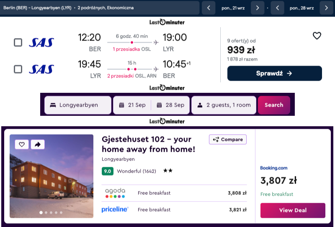
Task: Open the 2 guests, 1 room selector
Action: click(224, 105)
